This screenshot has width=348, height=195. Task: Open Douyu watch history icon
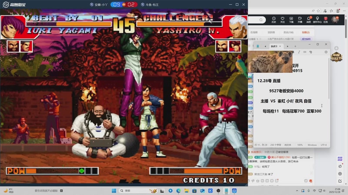[x=274, y=19]
